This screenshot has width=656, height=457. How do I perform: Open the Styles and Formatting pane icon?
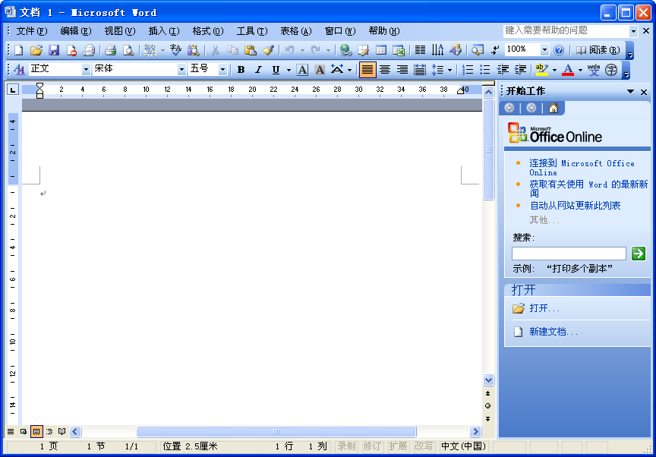[19, 69]
